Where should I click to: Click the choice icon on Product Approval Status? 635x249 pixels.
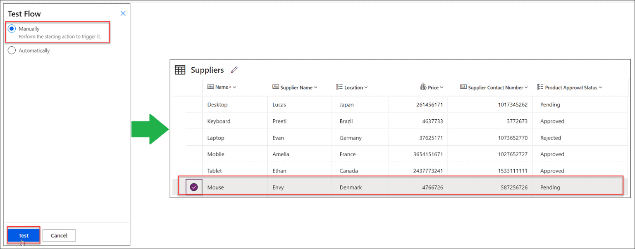540,87
